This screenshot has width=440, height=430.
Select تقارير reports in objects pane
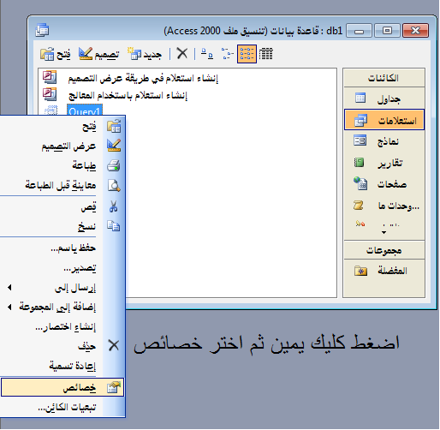(x=384, y=163)
